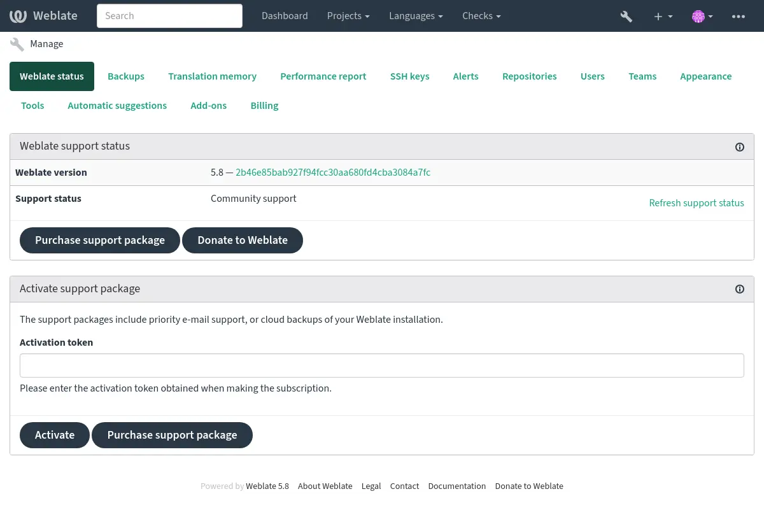Viewport: 764px width, 524px height.
Task: Select the Weblate status tab
Action: pos(52,76)
